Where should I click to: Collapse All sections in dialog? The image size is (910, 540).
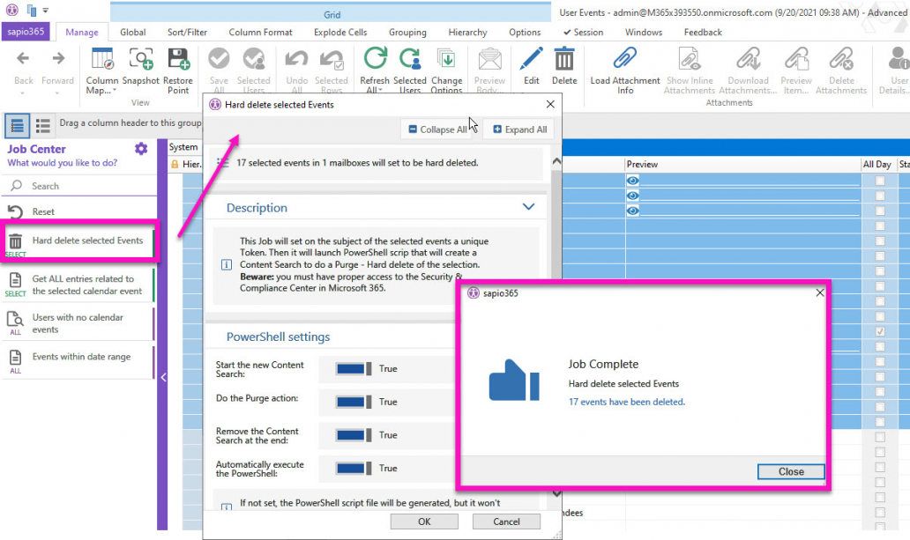coord(439,129)
